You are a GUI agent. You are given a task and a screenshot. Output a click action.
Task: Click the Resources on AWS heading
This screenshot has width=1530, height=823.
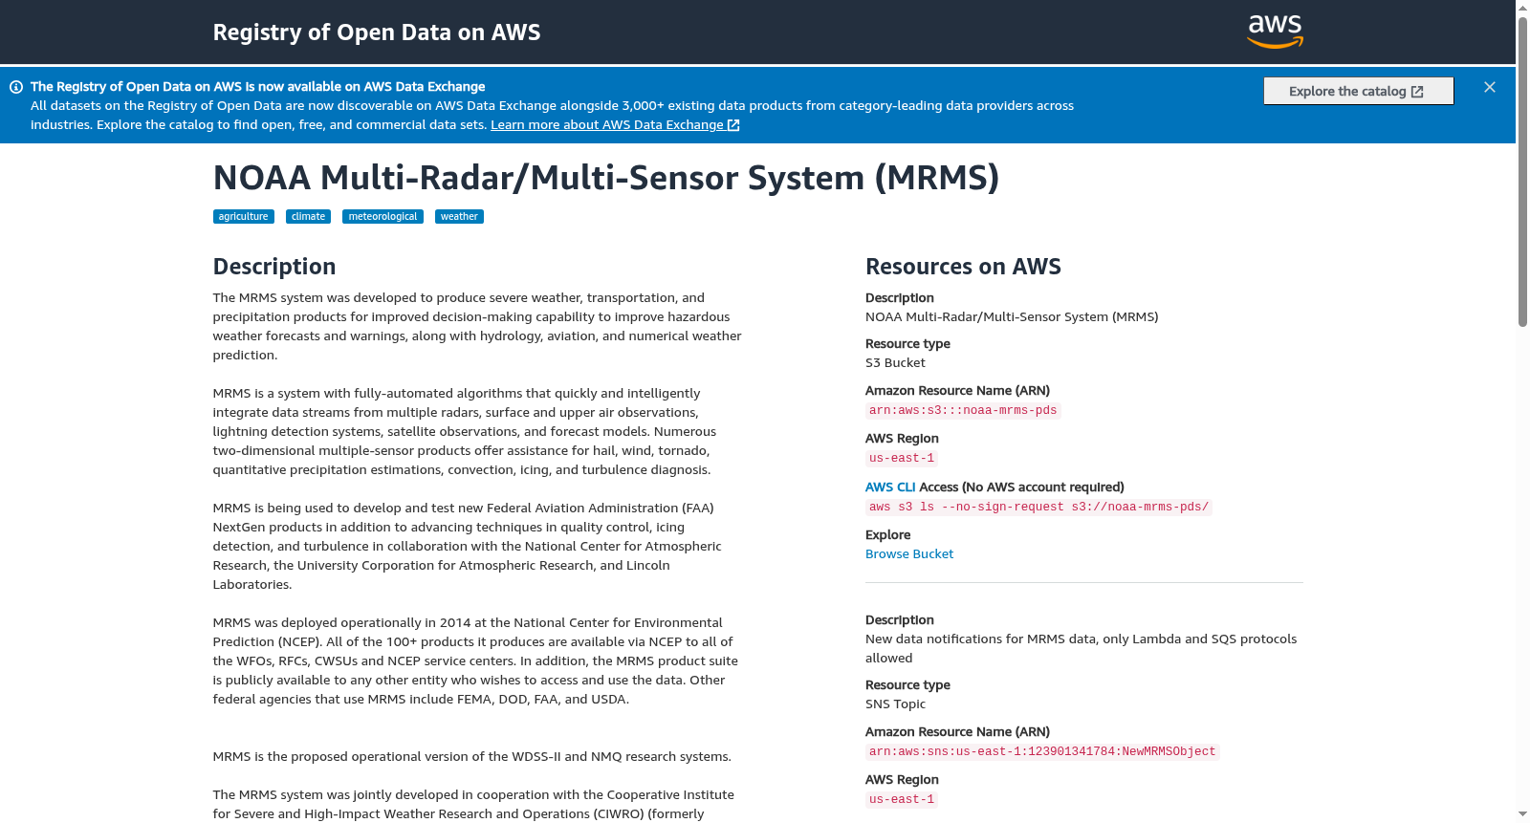(963, 267)
